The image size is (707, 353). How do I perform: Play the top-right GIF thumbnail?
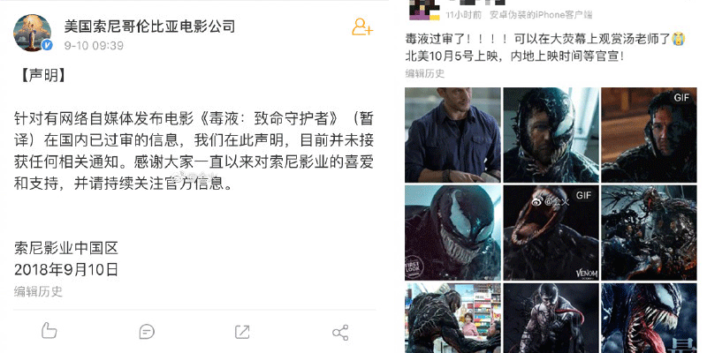coord(649,135)
